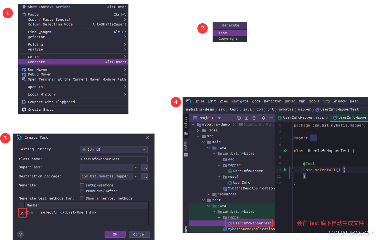
Task: Click the help question mark button
Action: 21,235
